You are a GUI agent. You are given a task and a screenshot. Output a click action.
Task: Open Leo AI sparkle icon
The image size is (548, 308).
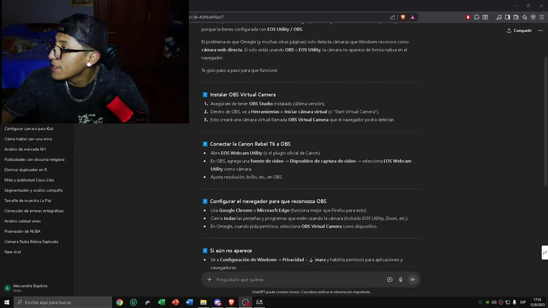pyautogui.click(x=524, y=17)
